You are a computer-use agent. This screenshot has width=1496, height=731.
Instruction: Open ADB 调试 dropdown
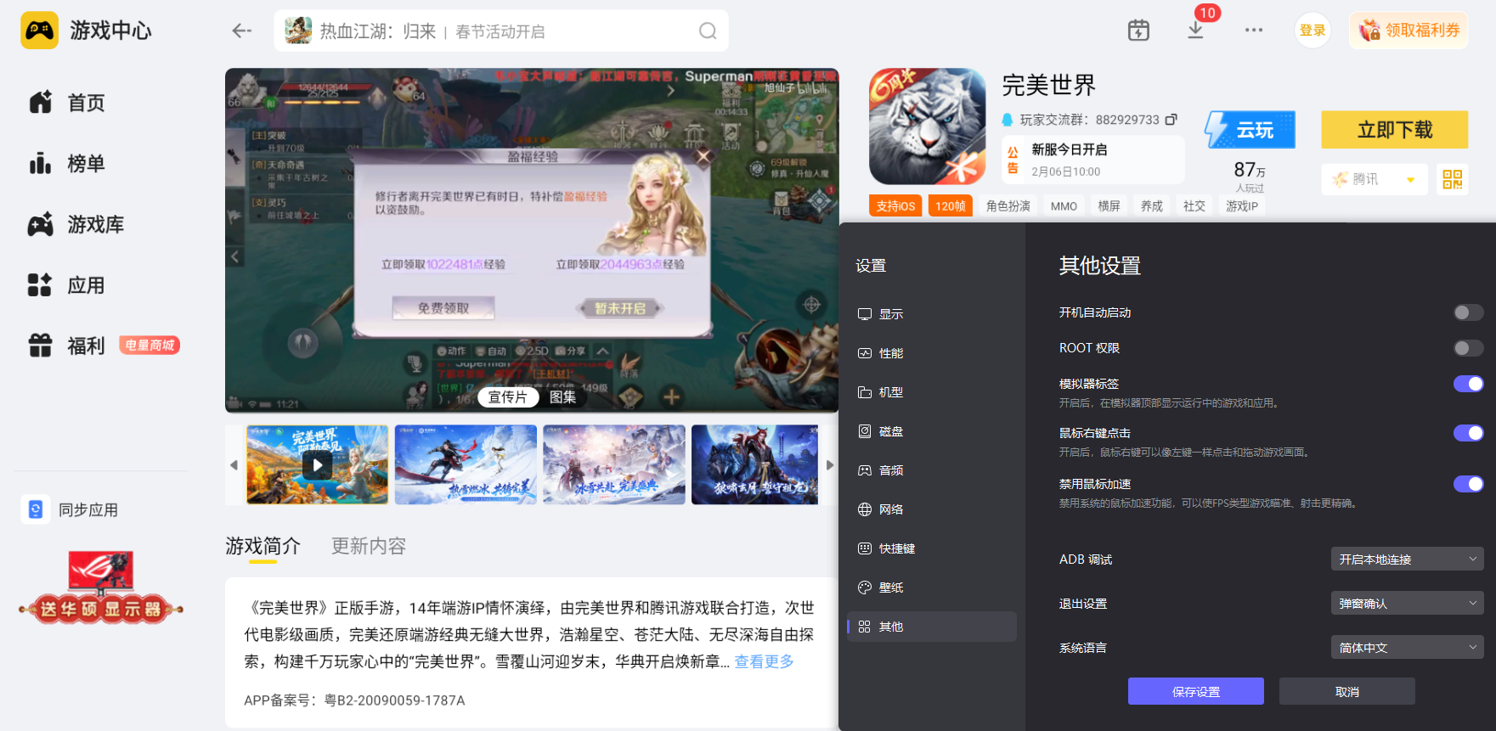1407,559
